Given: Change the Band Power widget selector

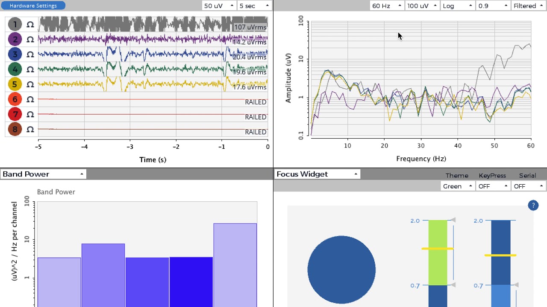Looking at the screenshot, I should pyautogui.click(x=43, y=174).
